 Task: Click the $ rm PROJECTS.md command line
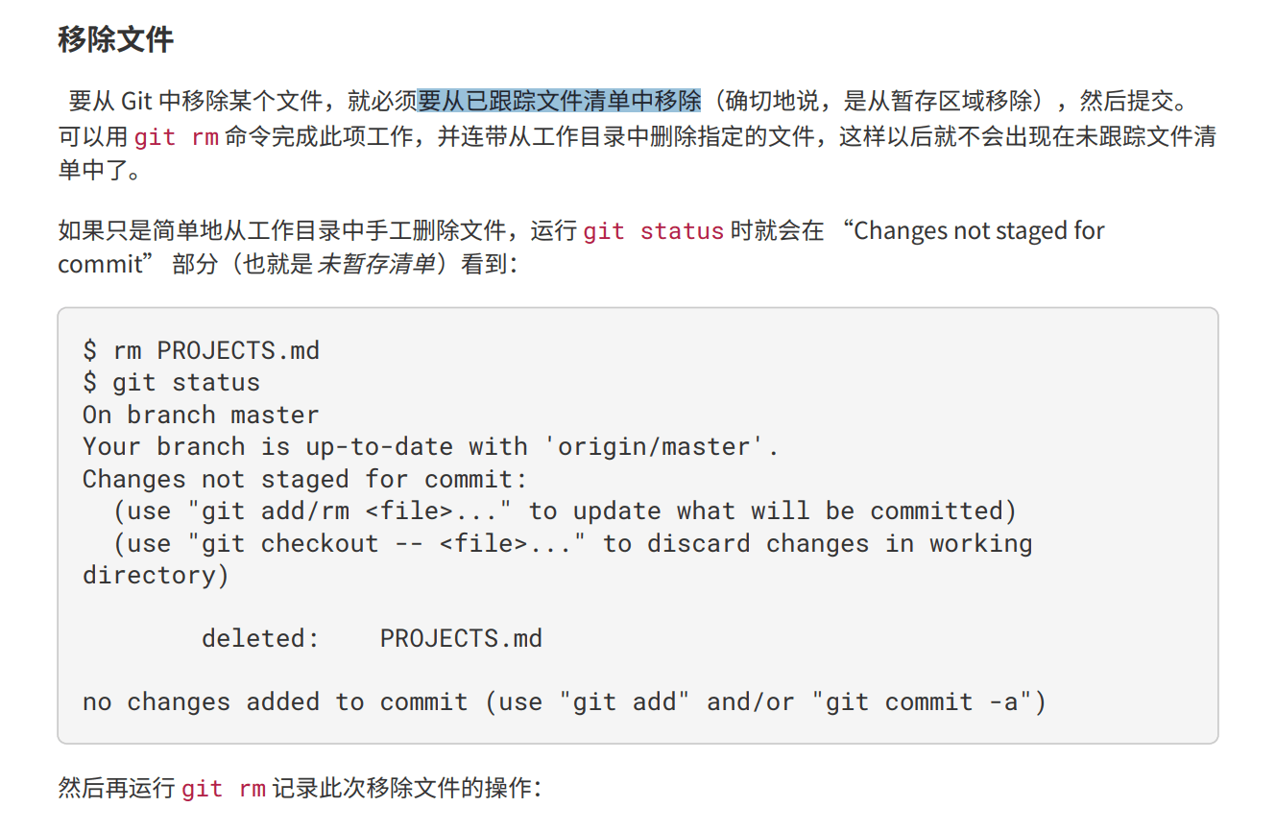[x=202, y=350]
